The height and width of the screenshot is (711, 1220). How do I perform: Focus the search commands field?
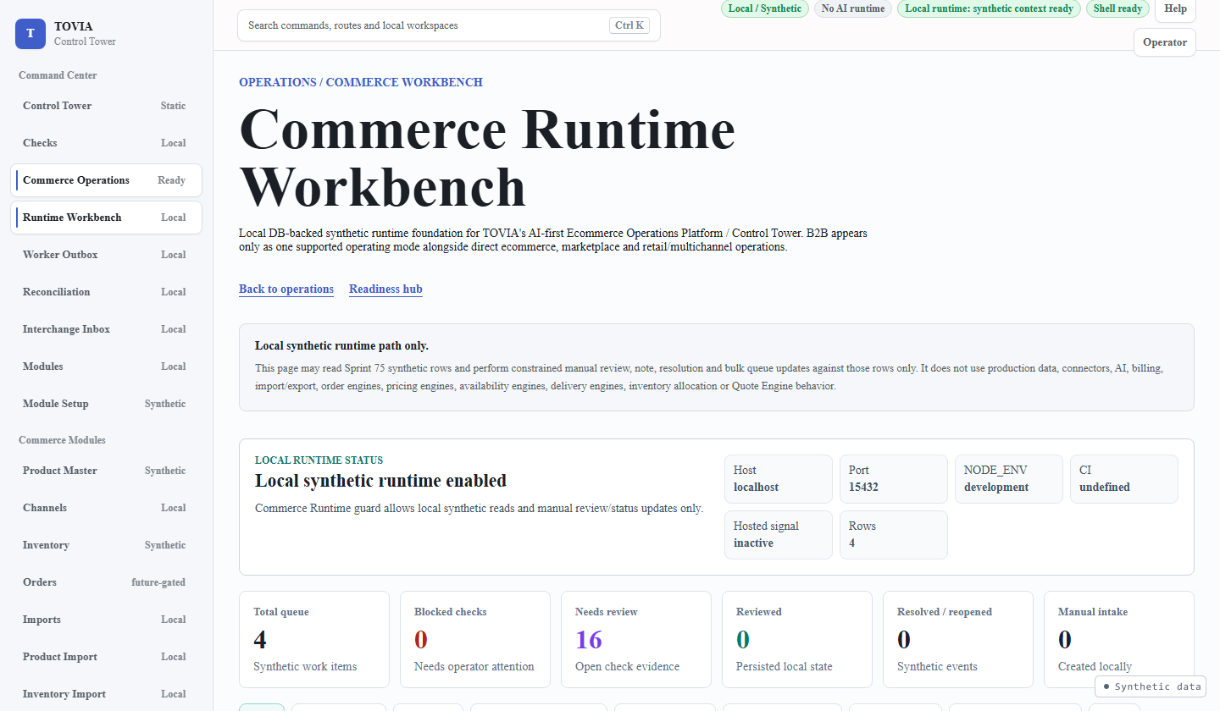(448, 25)
